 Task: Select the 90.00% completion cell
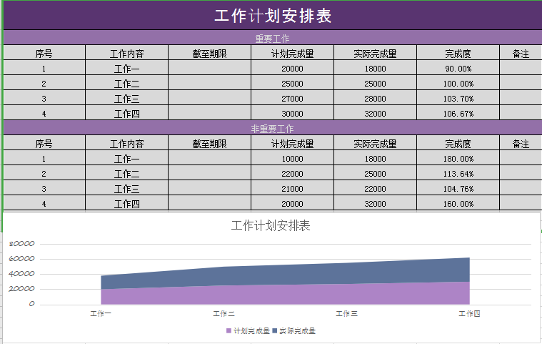[458, 69]
